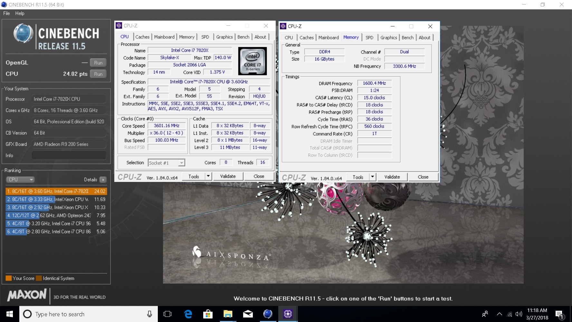
Task: Switch to SPD tab in left CPU-Z window
Action: (205, 37)
